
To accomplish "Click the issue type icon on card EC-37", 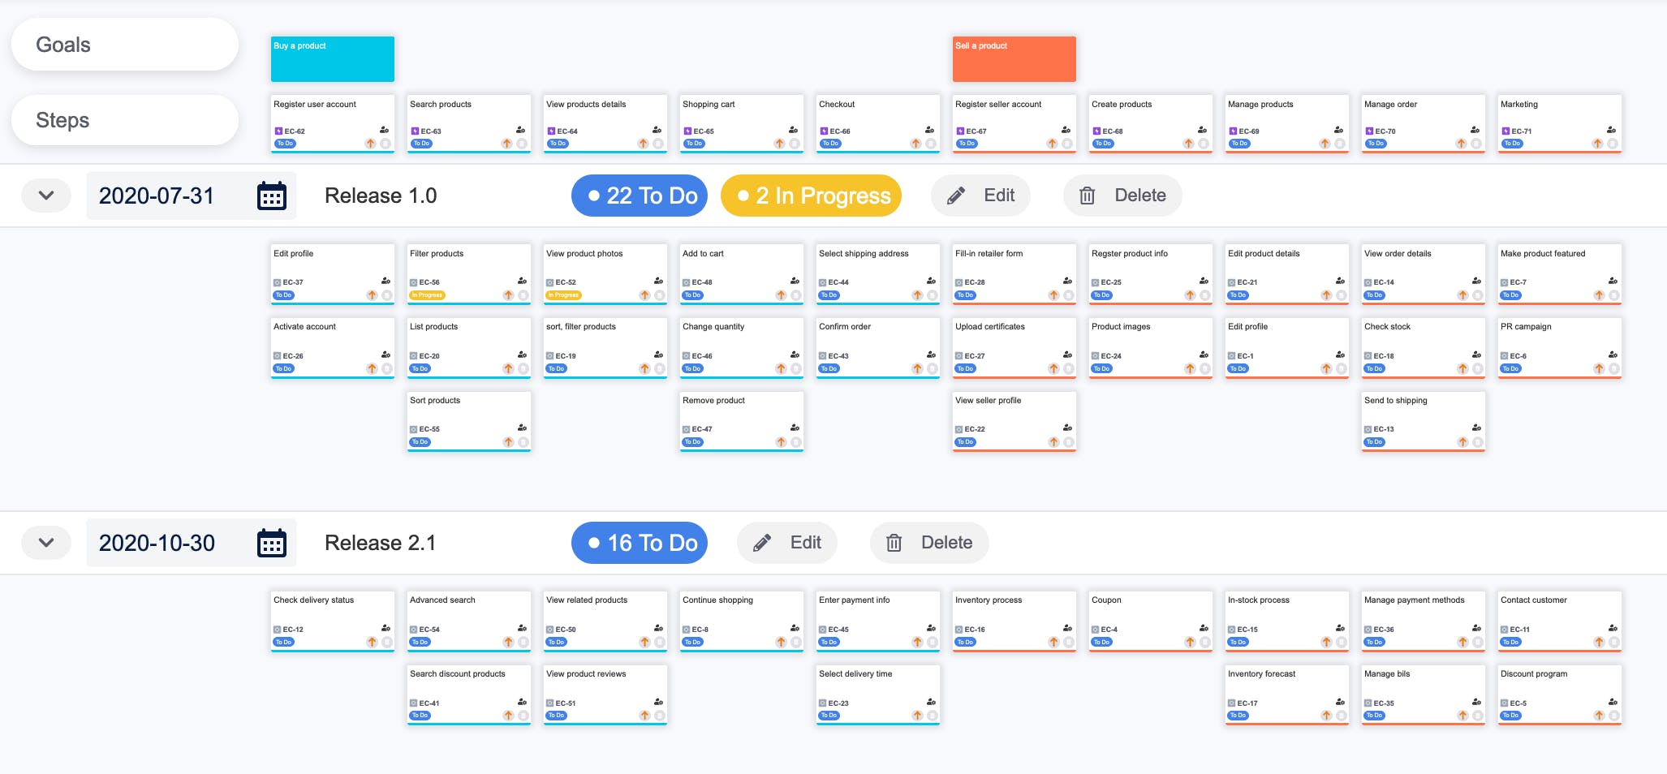I will [277, 282].
